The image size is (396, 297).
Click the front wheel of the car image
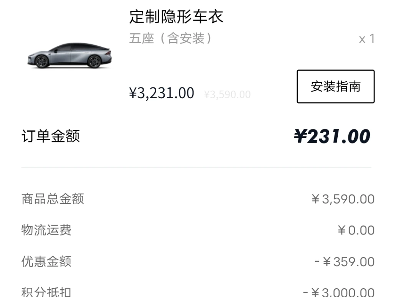click(42, 61)
